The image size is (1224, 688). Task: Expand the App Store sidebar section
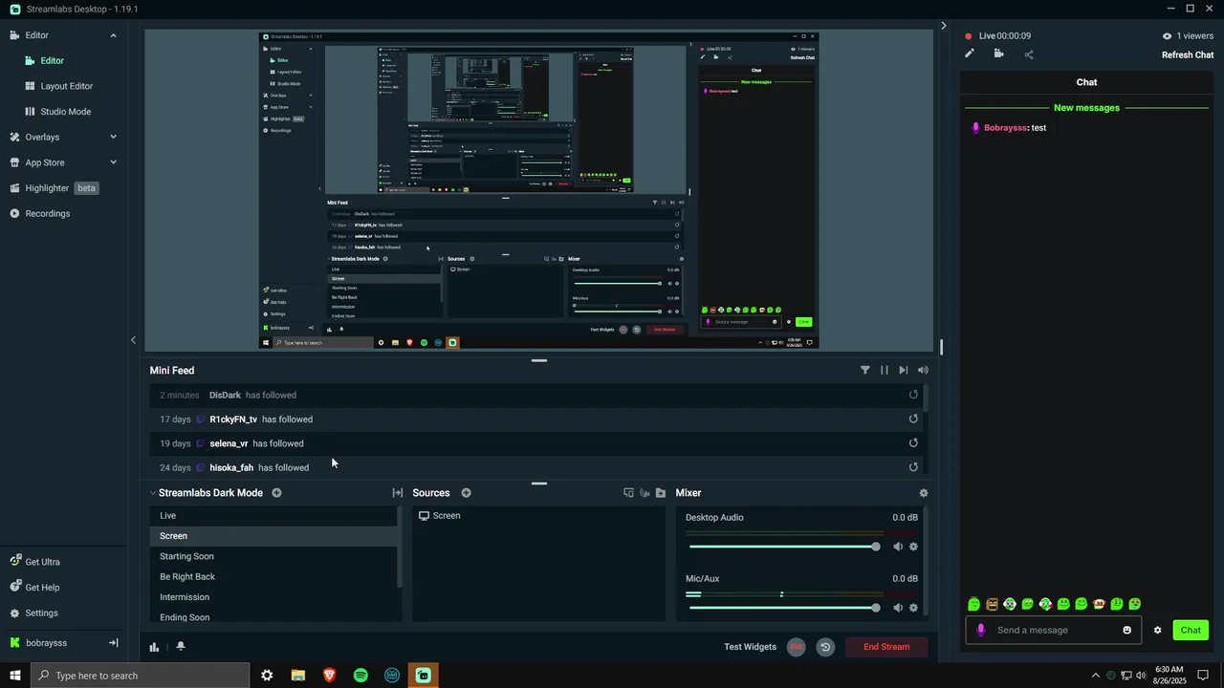coord(113,162)
